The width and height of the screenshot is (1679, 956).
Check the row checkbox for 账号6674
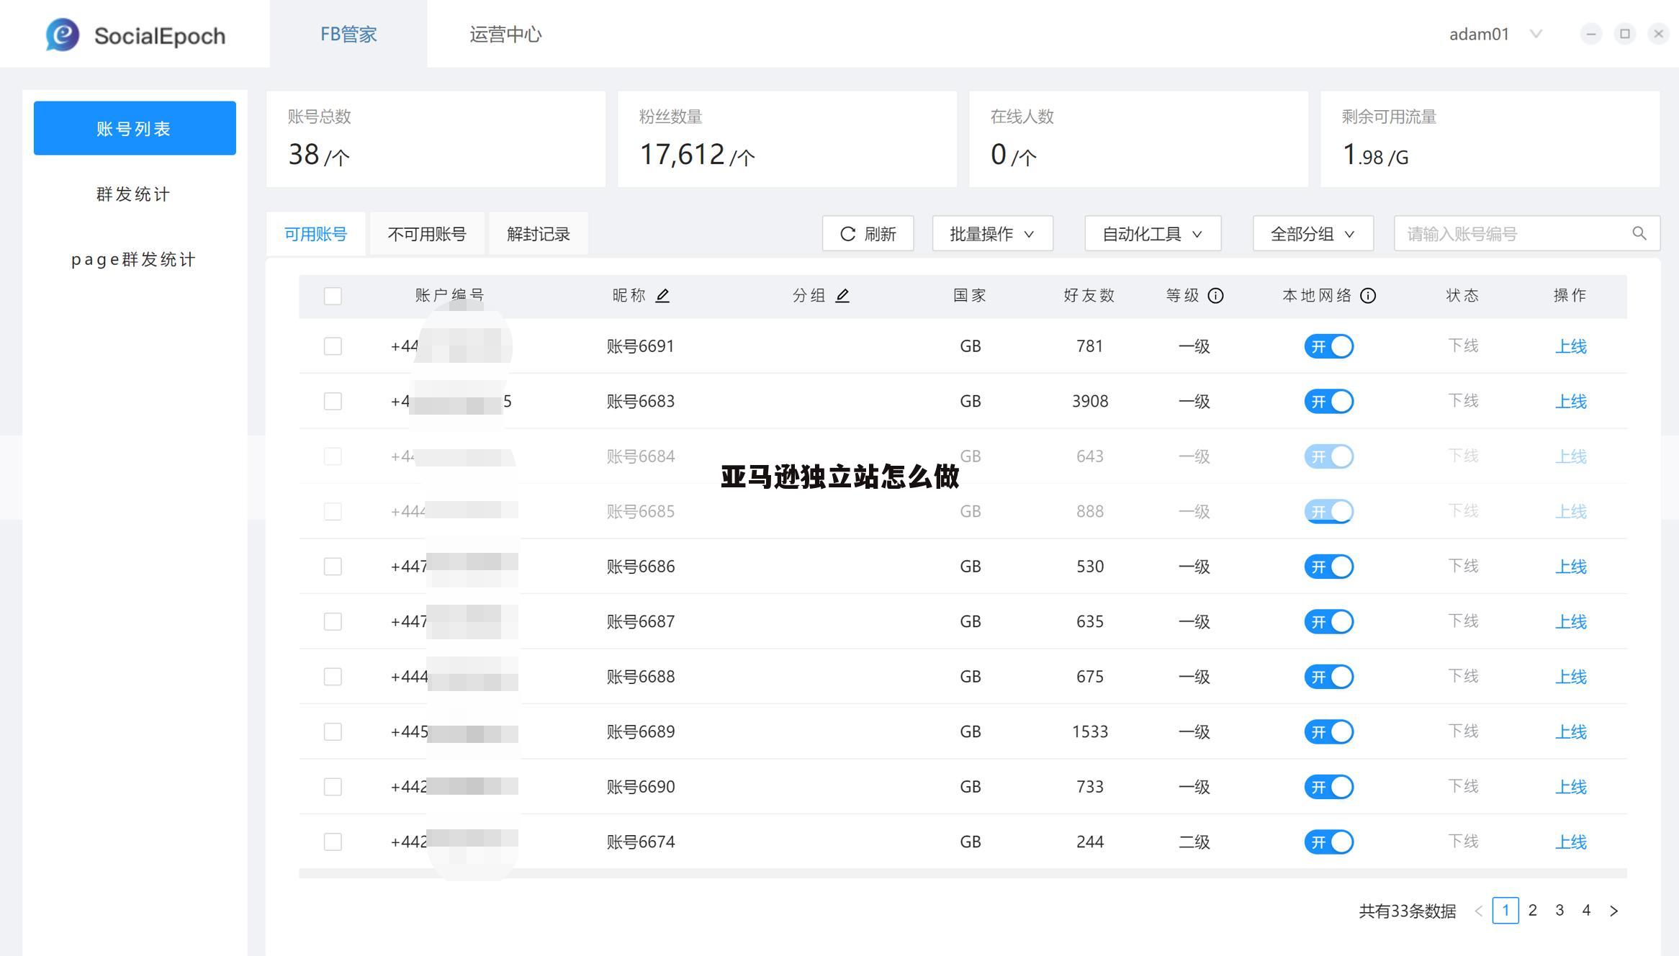click(x=333, y=842)
